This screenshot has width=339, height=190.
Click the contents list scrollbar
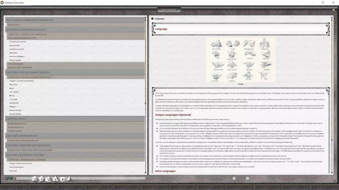[x=145, y=95]
